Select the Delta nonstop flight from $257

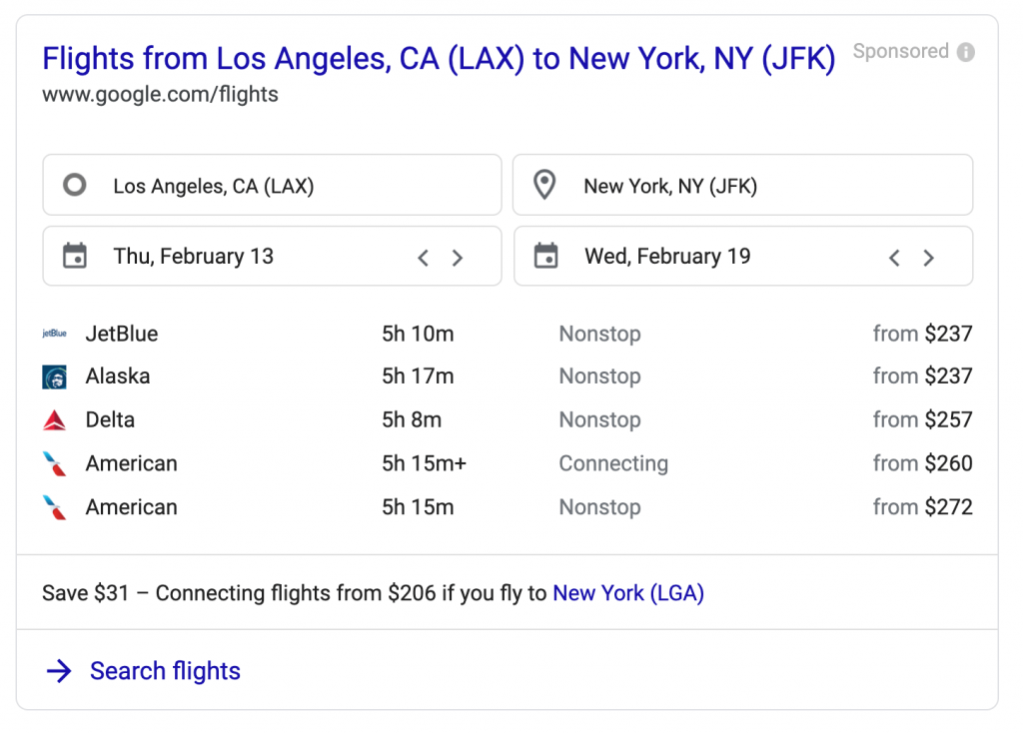(507, 420)
